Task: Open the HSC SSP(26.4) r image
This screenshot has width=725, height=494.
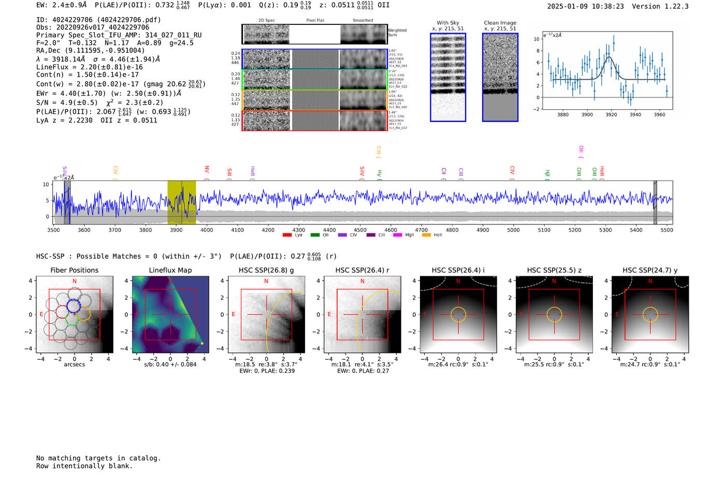Action: pyautogui.click(x=363, y=315)
